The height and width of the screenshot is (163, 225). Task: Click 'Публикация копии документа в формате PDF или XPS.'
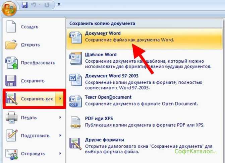pyautogui.click(x=145, y=125)
